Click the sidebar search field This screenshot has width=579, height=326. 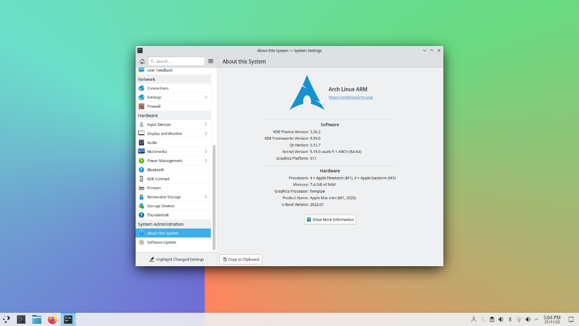[x=176, y=61]
